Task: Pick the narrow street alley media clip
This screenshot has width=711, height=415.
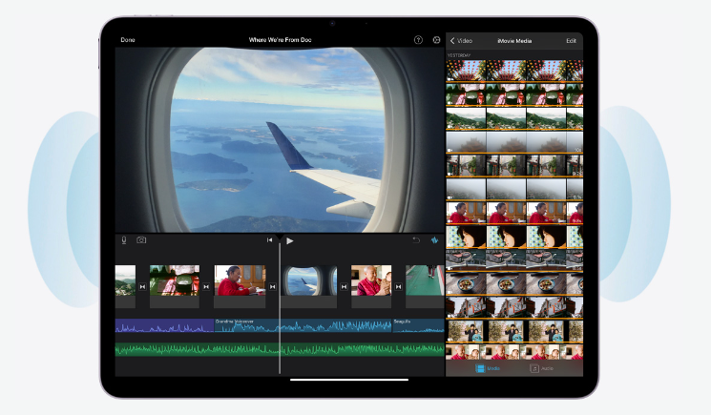Action: point(514,165)
